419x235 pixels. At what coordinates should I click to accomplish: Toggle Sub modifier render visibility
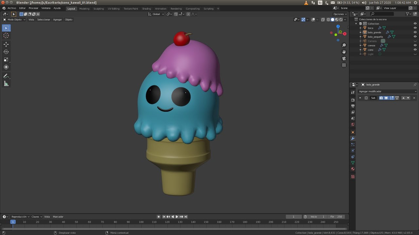click(x=381, y=98)
